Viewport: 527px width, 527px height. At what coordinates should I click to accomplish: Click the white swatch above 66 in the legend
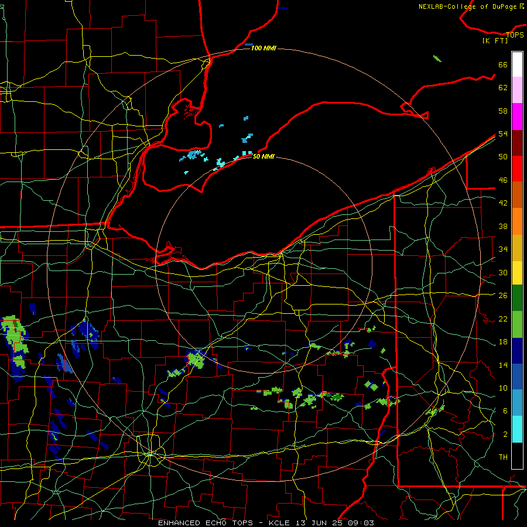pyautogui.click(x=517, y=64)
